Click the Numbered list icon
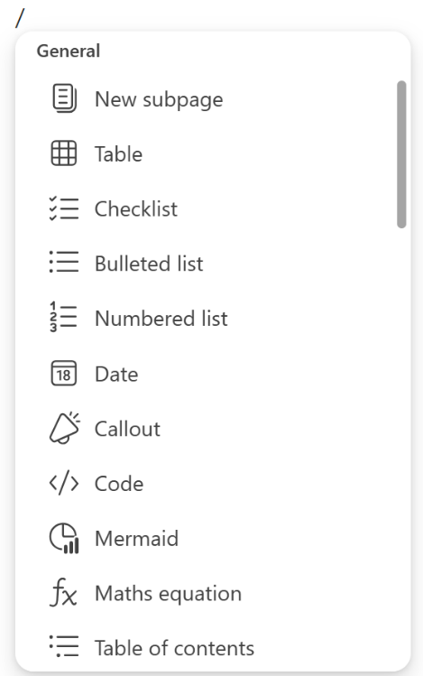 point(63,318)
